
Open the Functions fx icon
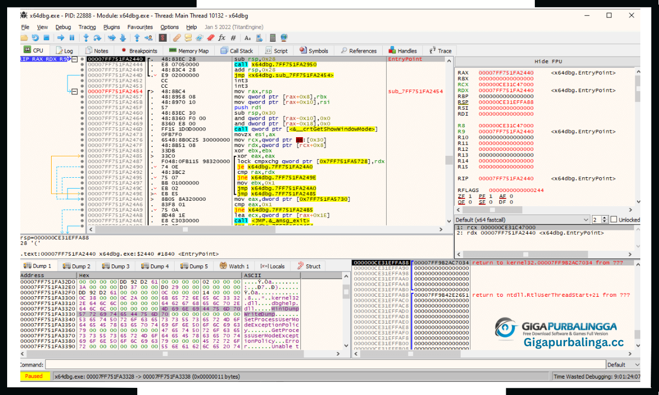point(222,38)
